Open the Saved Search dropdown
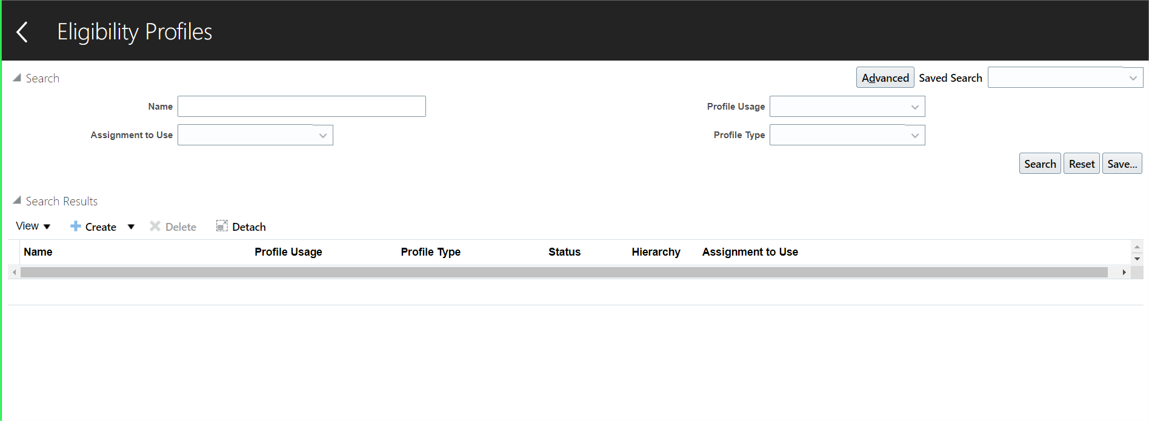The image size is (1149, 421). point(1065,78)
